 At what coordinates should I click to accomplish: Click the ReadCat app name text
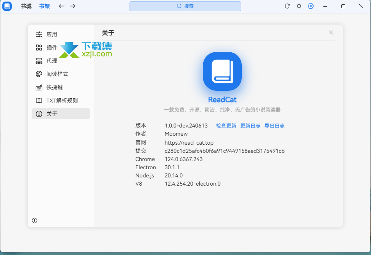[222, 100]
